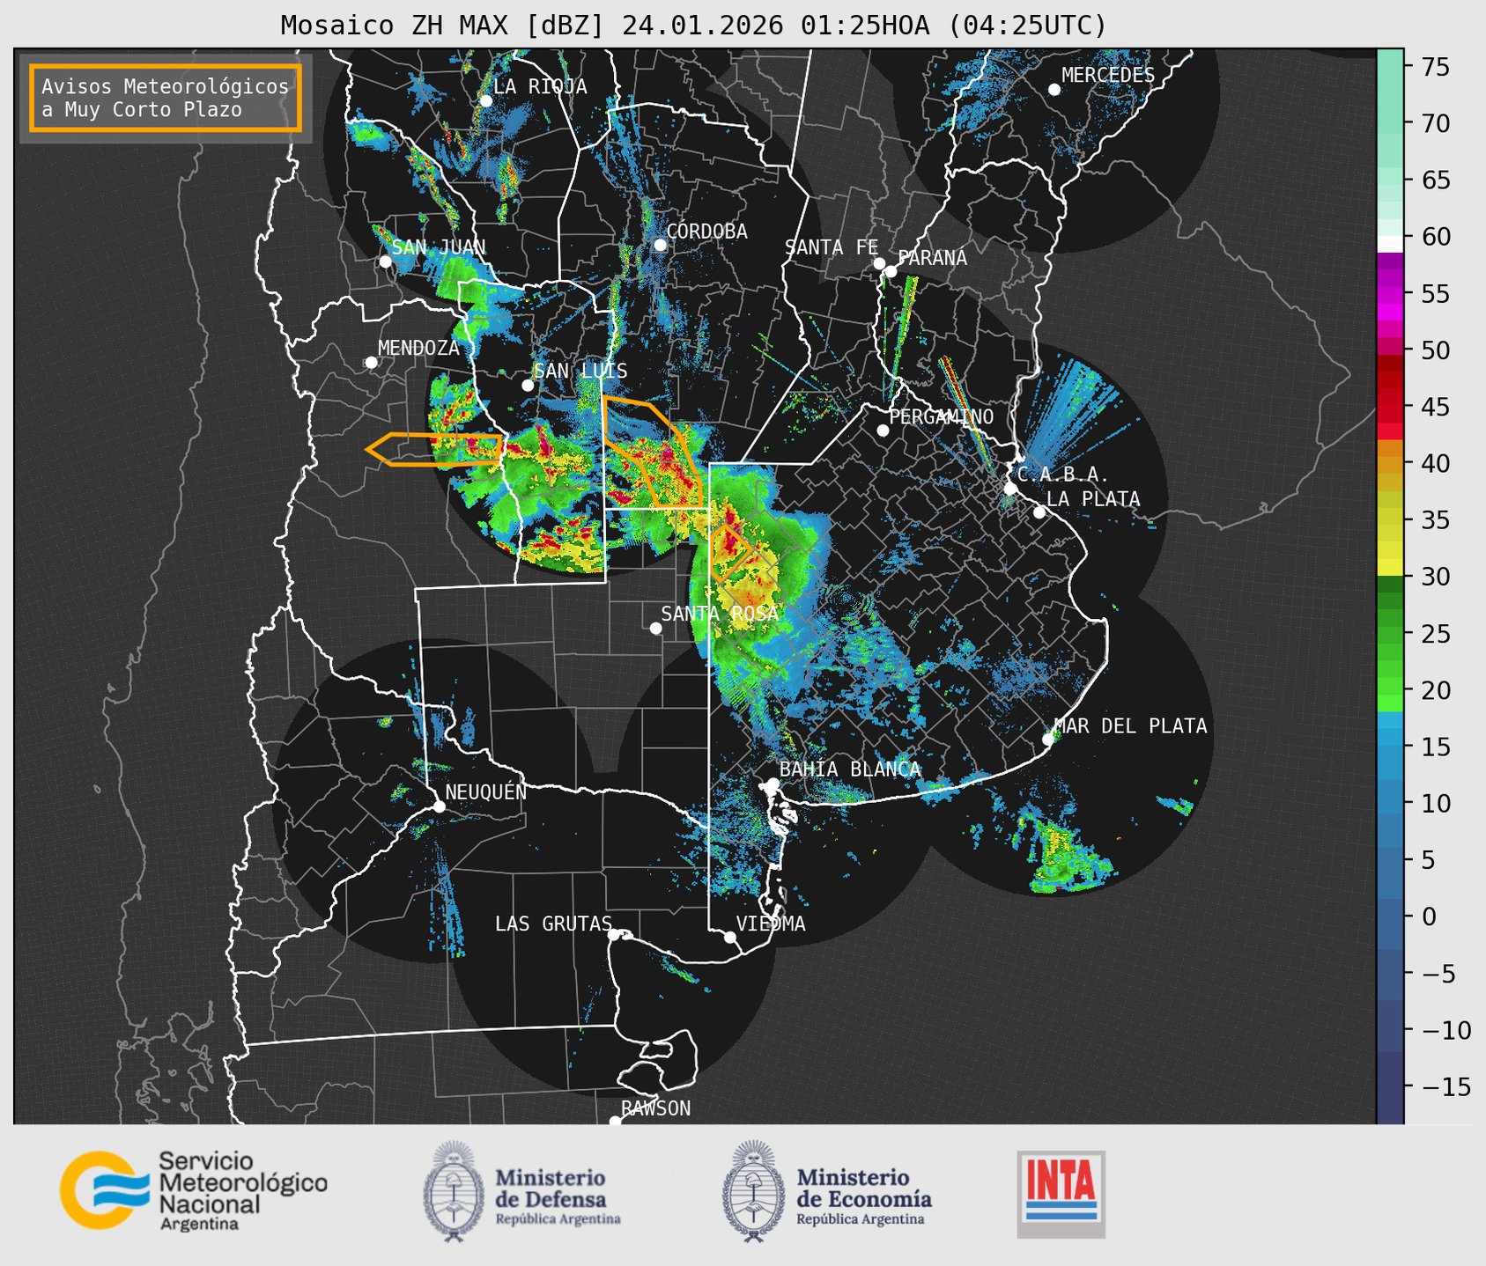Click the 15 dBZ colorbar tick label
This screenshot has height=1266, width=1486.
point(1434,747)
